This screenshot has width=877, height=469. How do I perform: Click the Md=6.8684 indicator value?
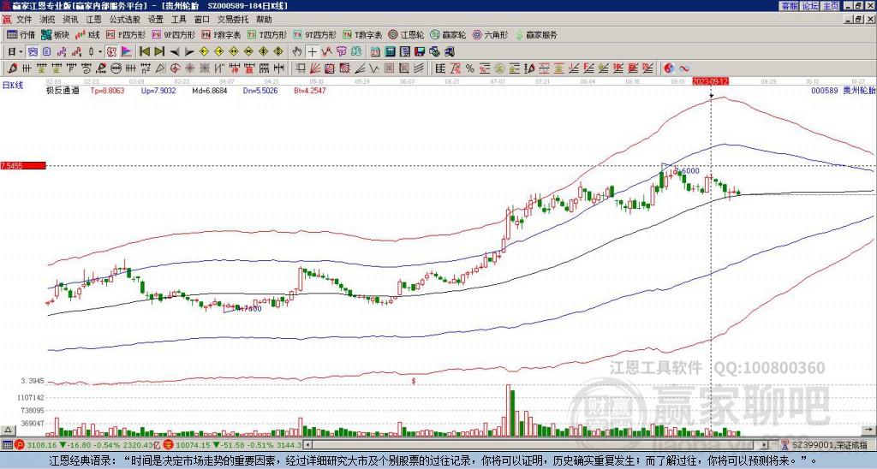tap(210, 91)
